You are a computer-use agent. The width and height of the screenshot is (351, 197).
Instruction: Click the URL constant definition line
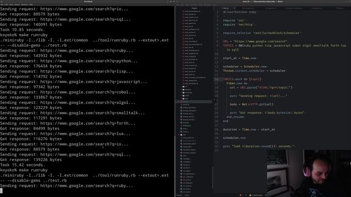[255, 42]
